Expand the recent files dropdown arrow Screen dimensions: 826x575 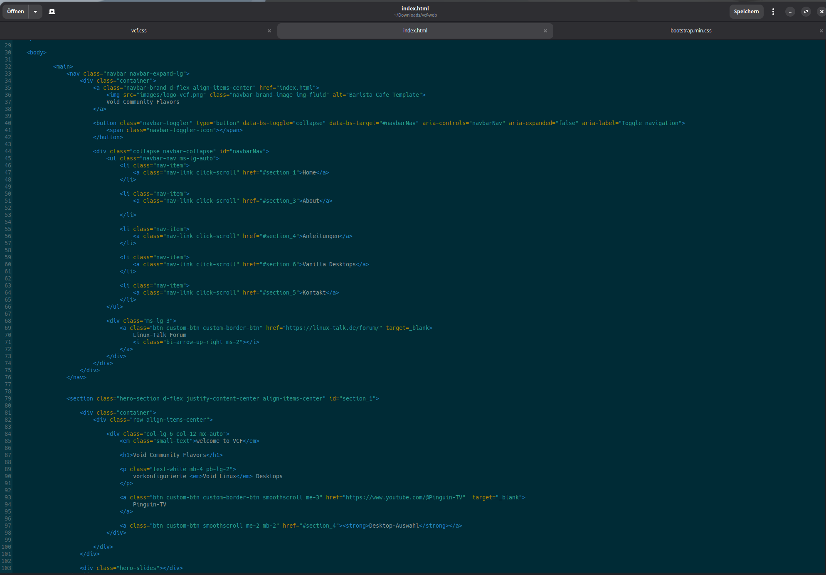point(35,12)
